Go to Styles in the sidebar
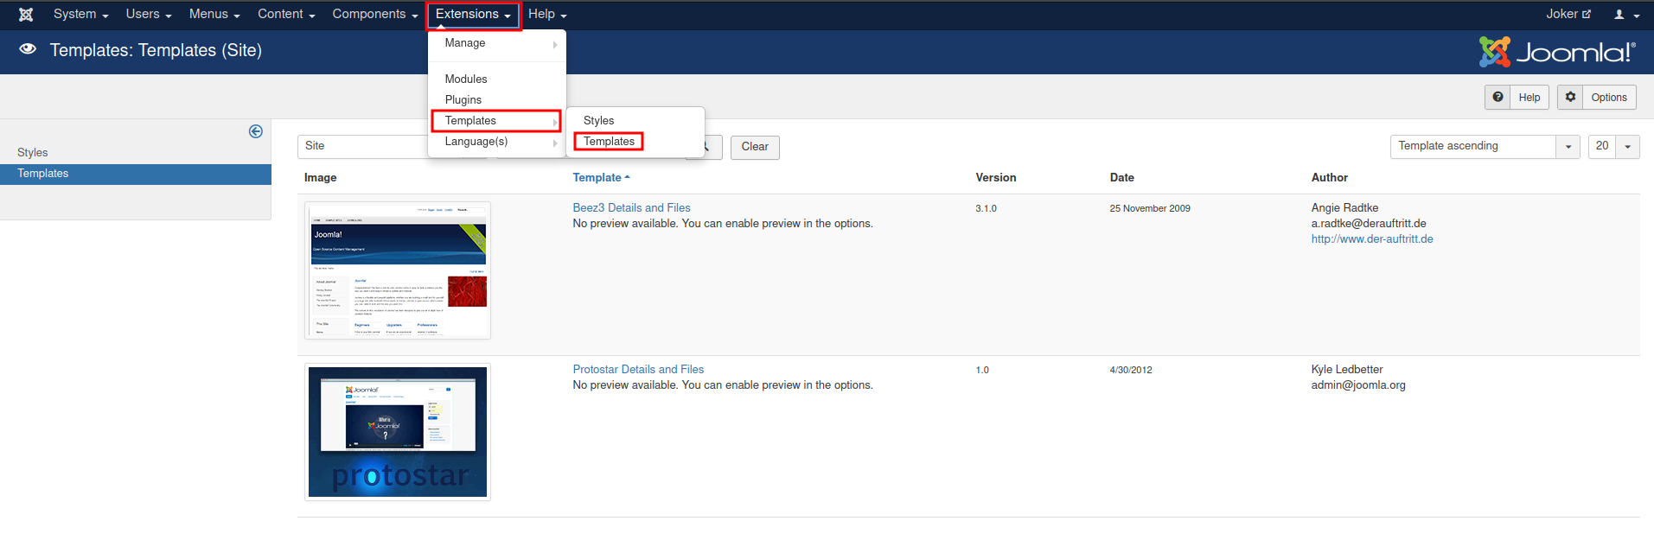 [x=33, y=153]
